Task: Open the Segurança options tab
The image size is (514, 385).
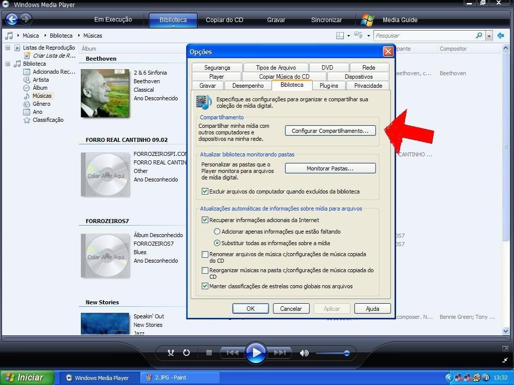Action: pos(217,68)
